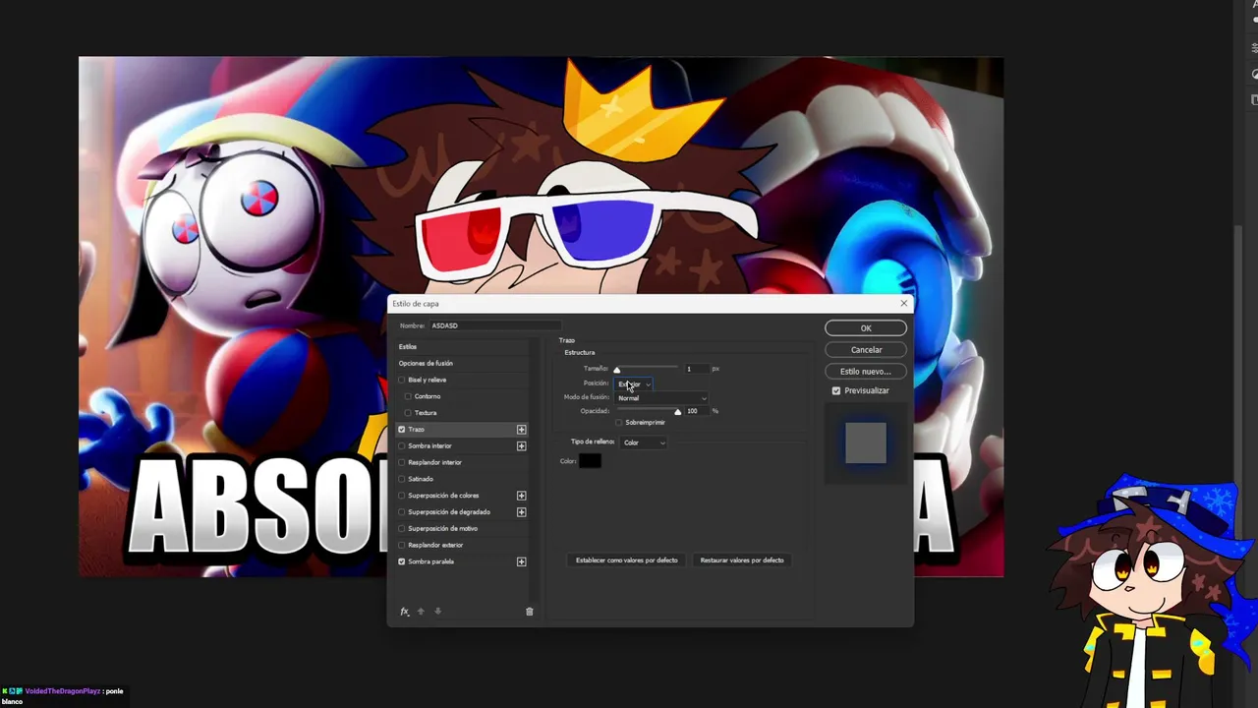This screenshot has width=1258, height=708.
Task: Click the plus icon beside Sombra interior
Action: tap(521, 446)
